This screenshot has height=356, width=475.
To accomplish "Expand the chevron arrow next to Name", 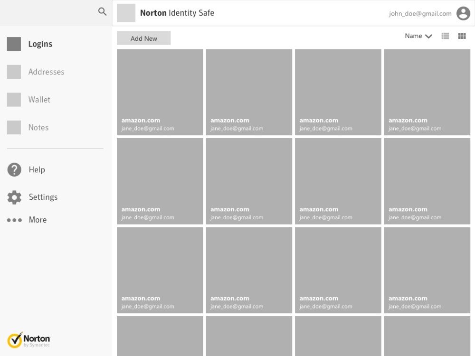I will 428,37.
